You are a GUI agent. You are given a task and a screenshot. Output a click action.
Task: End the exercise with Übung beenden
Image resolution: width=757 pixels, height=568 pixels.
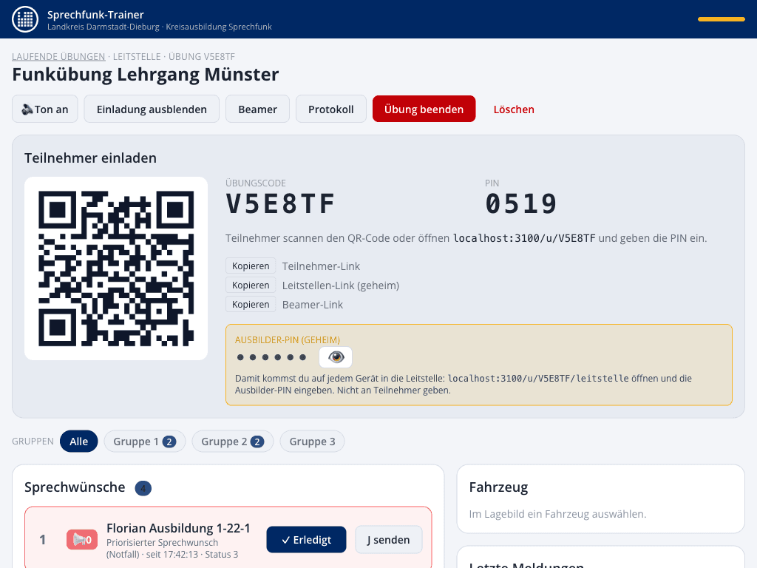[x=424, y=109]
